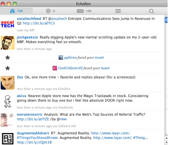Screen dimensions: 169x145
Task: Minimize Echofon with the yellow button
Action: pos(9,4)
